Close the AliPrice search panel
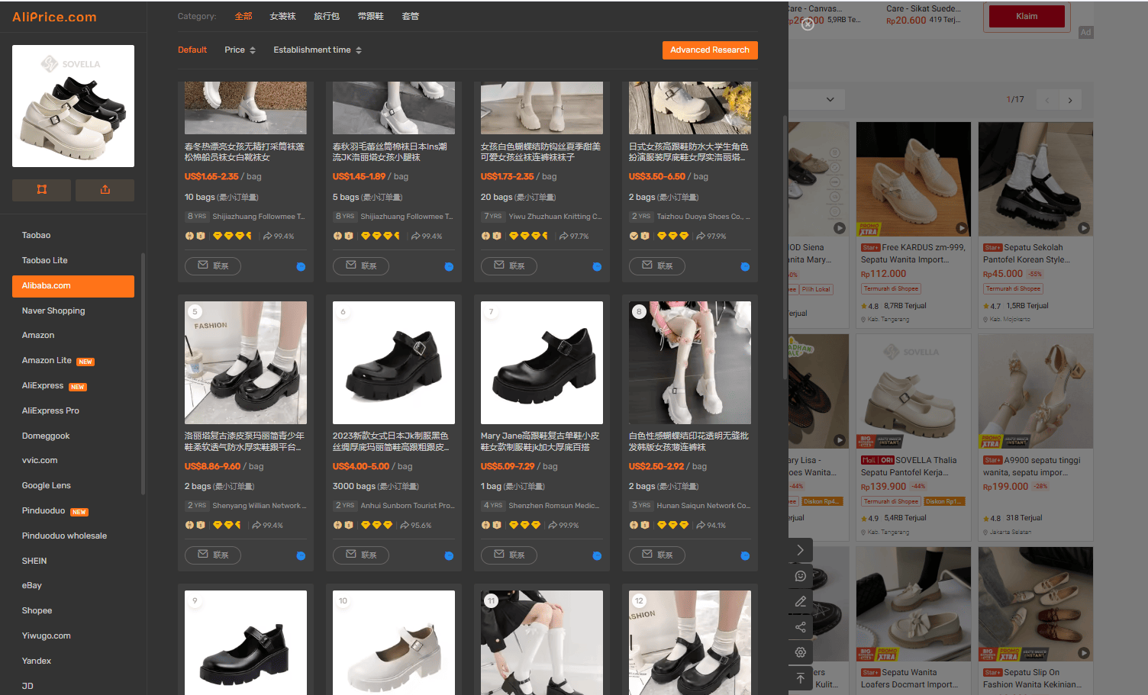This screenshot has width=1148, height=695. click(x=808, y=24)
